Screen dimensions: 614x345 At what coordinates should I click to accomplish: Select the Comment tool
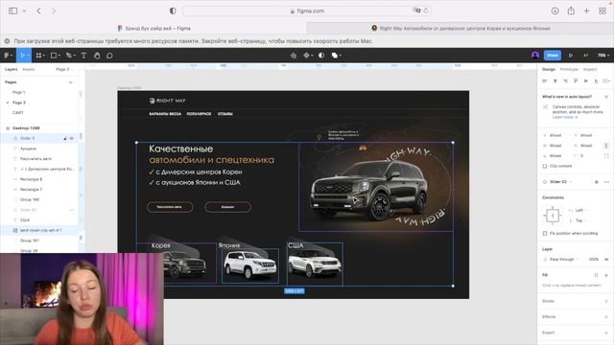point(109,56)
